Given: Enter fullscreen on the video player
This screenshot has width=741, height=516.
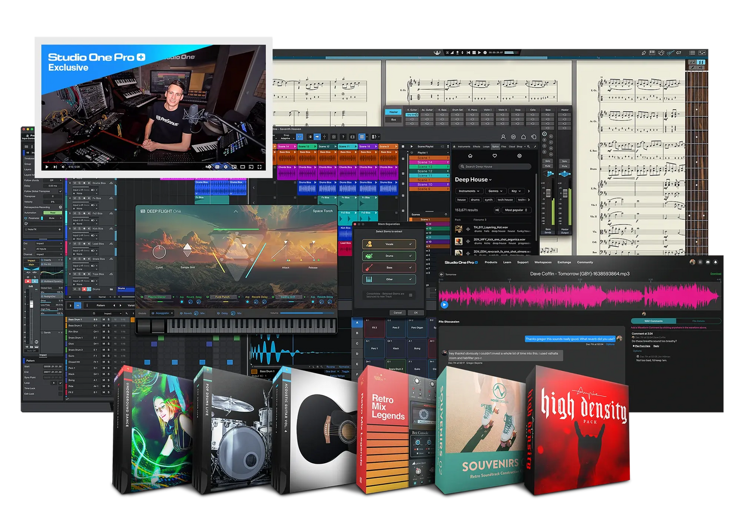Looking at the screenshot, I should coord(259,167).
